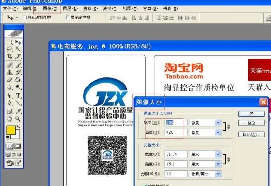Image resolution: width=271 pixels, height=186 pixels.
Task: Open the 编辑(E) menu
Action: (30, 9)
